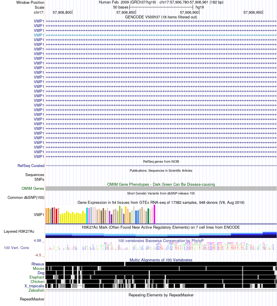Click the 'Window Position' label

(30, 3)
